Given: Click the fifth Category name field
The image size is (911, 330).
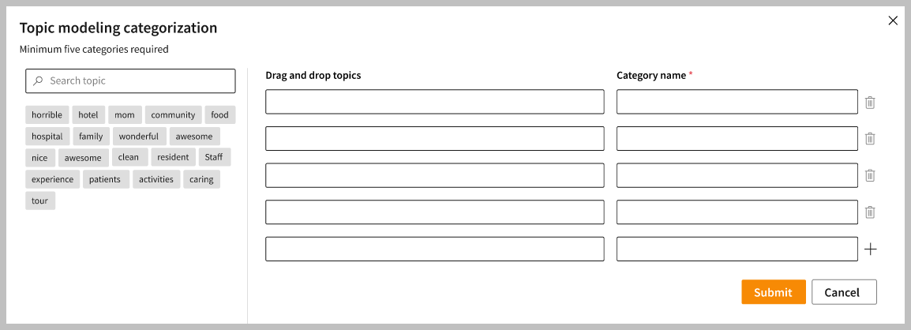Looking at the screenshot, I should 737,249.
